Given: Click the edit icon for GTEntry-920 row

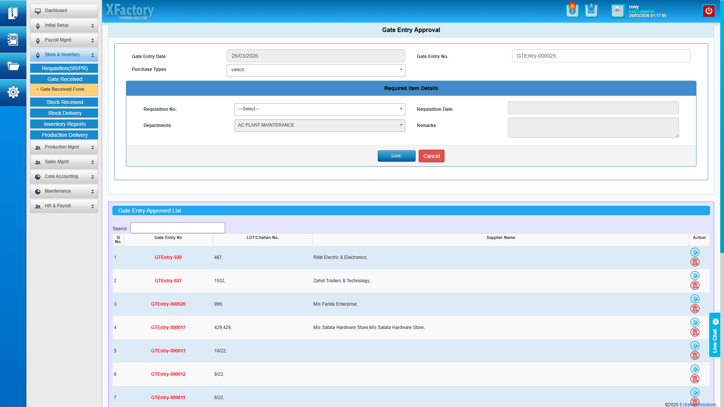Looking at the screenshot, I should tap(695, 252).
